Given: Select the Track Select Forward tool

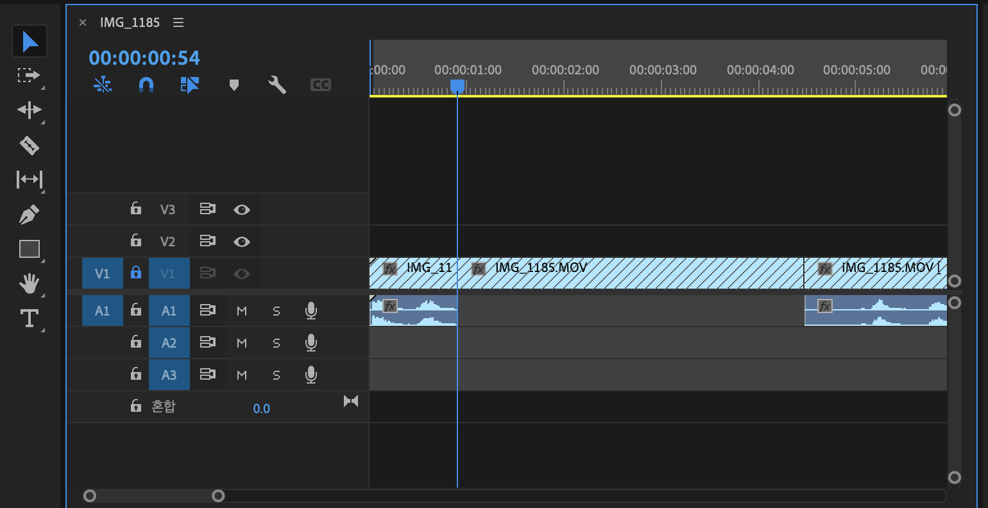Looking at the screenshot, I should pos(28,76).
